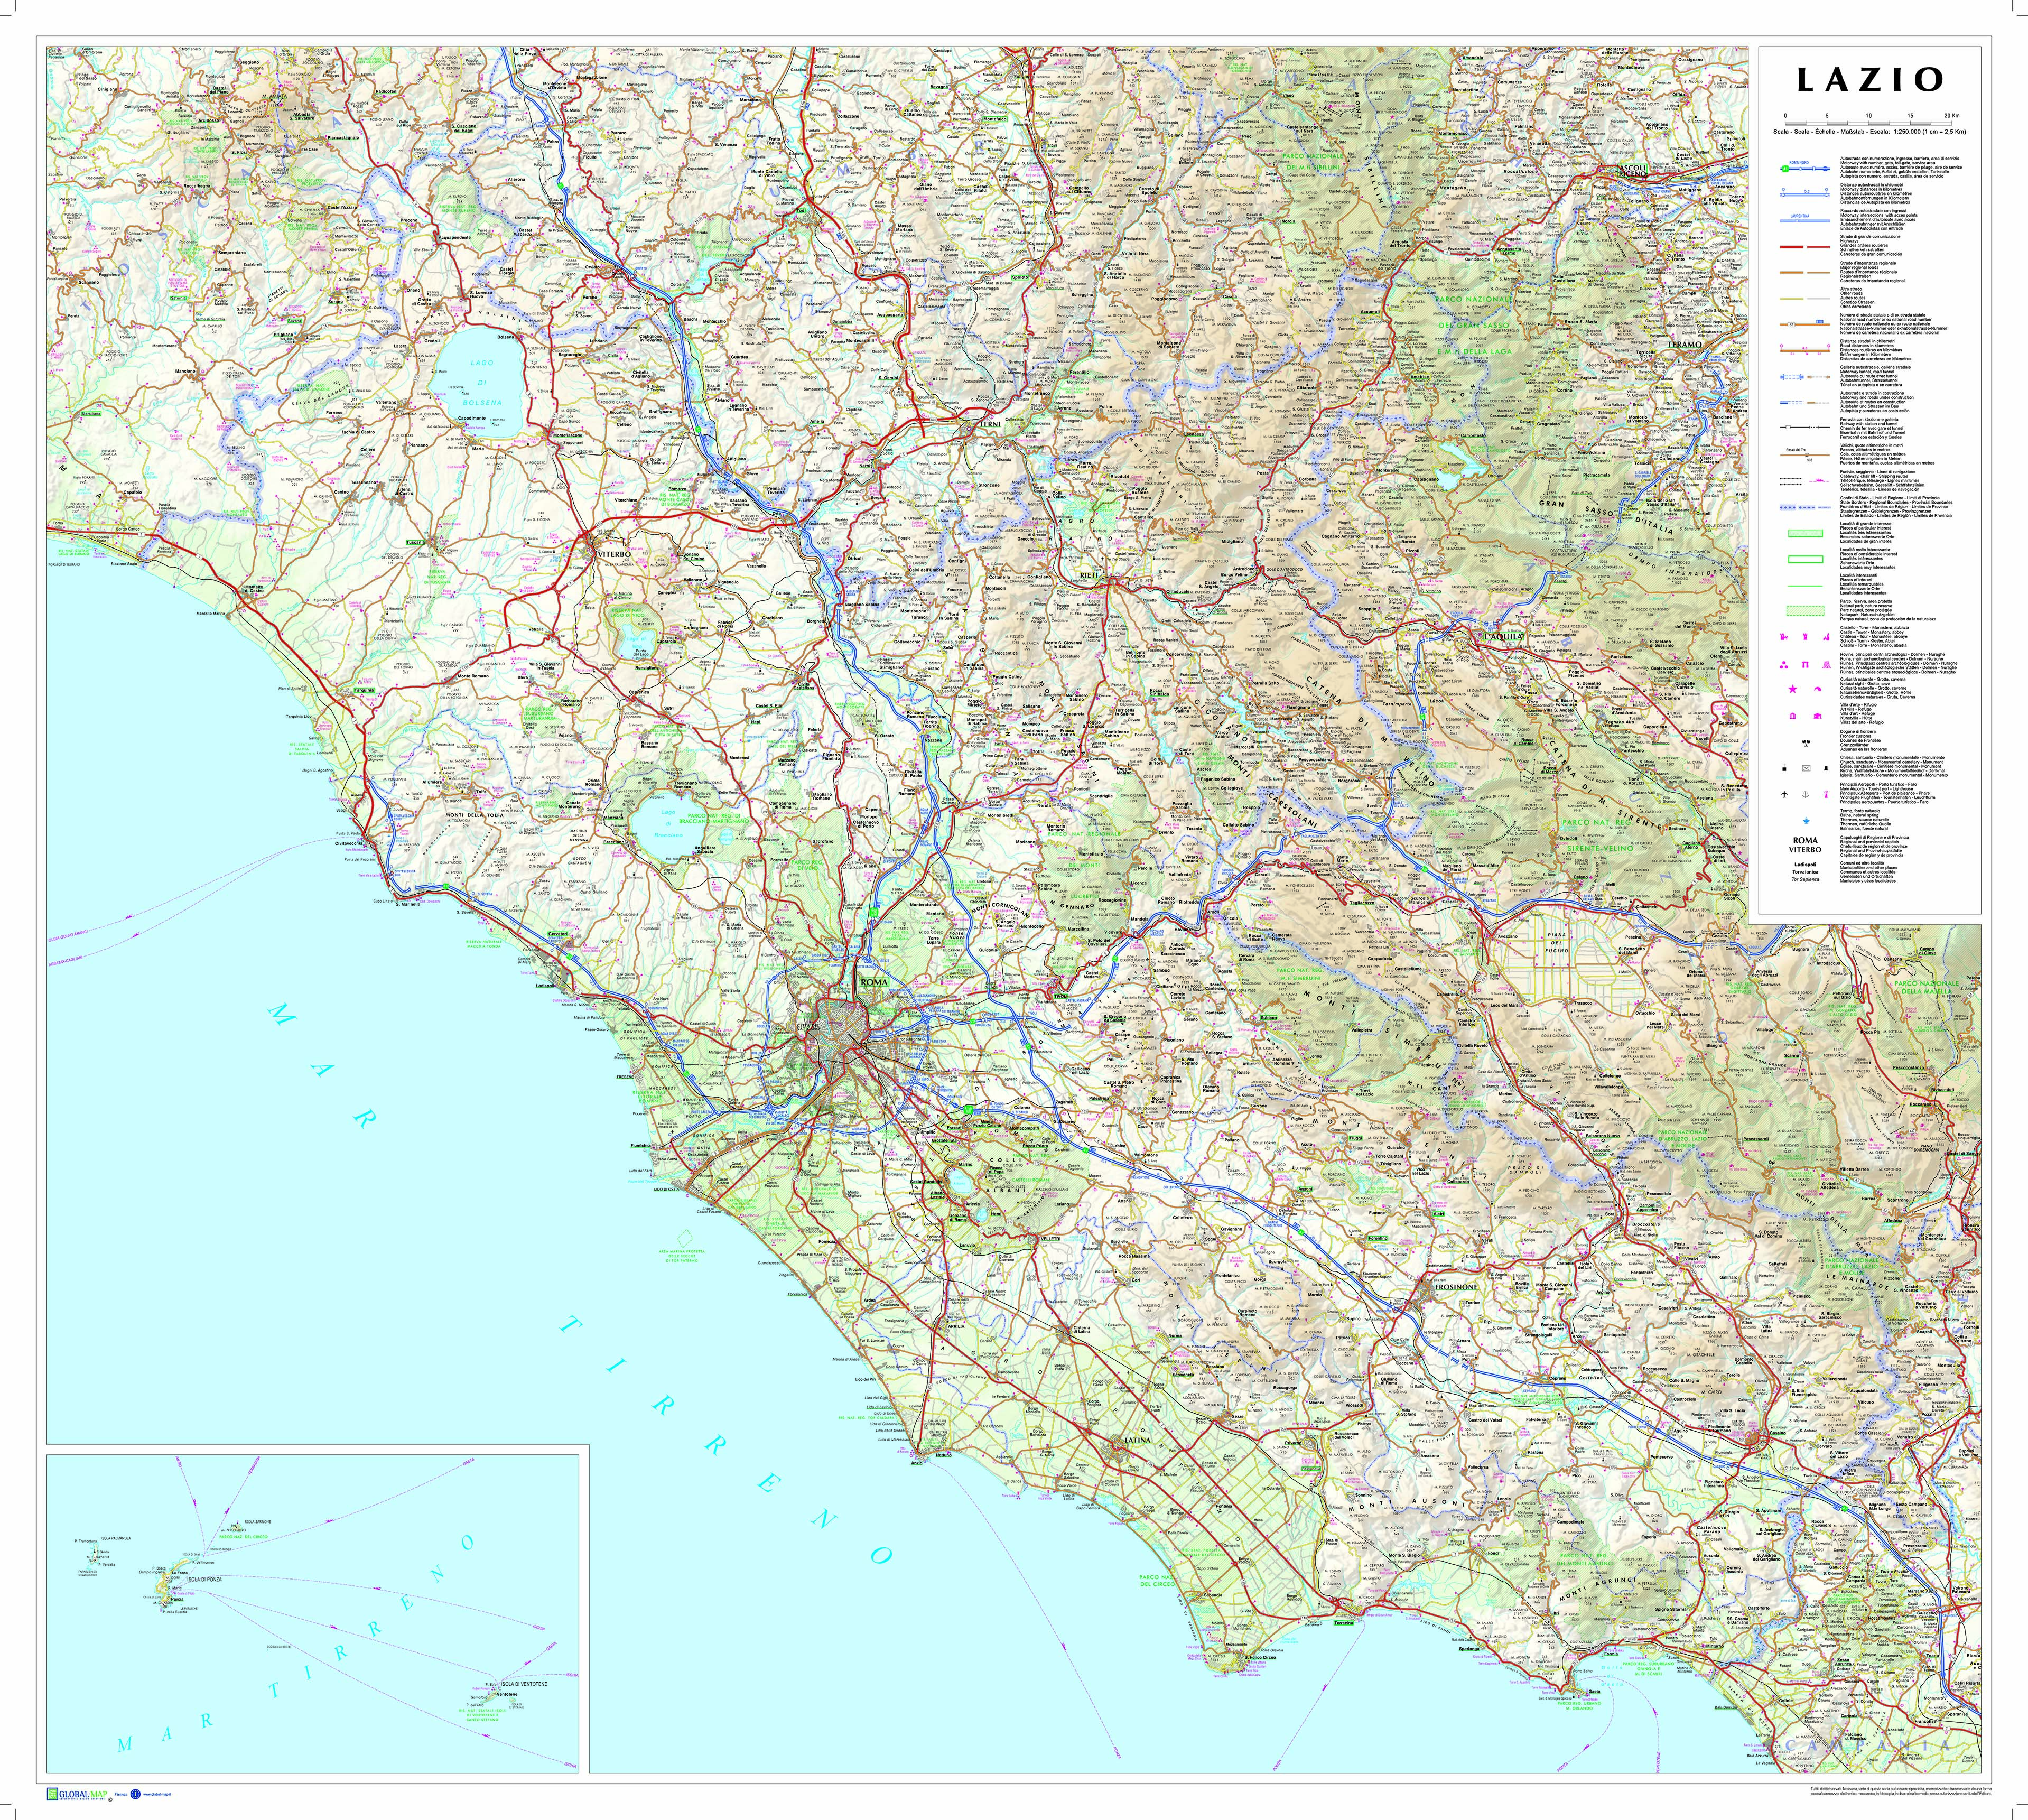The height and width of the screenshot is (1820, 2028).
Task: Click the monumental cemetery envelope-like symbol
Action: tap(1807, 768)
